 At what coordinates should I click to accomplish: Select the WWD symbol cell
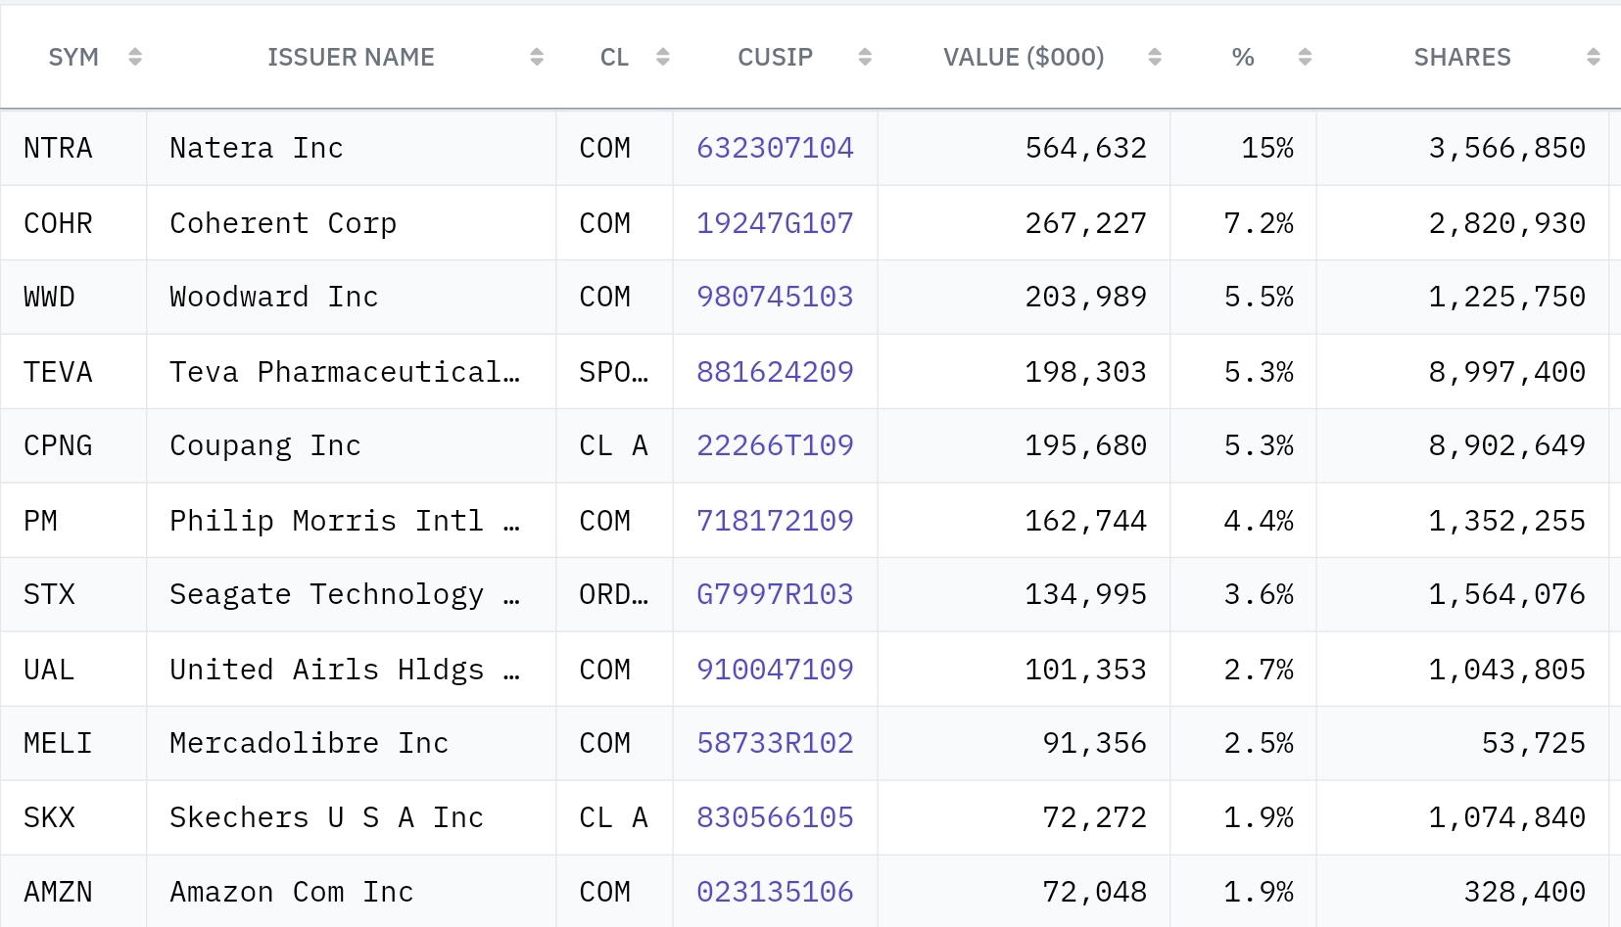73,297
